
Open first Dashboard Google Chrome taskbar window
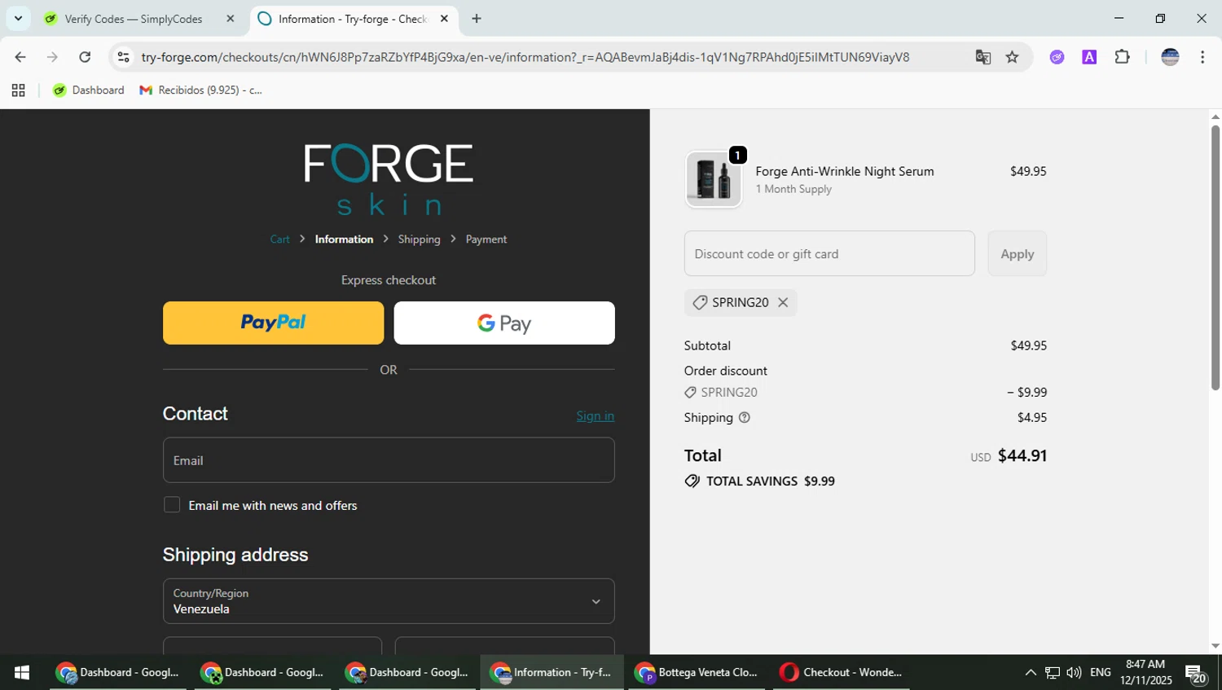pos(118,673)
